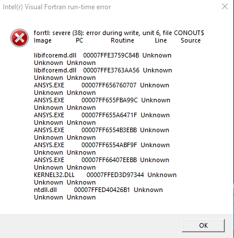Select ANSYS.EXE entry at 00007FF6554ABF9F

[102, 149]
